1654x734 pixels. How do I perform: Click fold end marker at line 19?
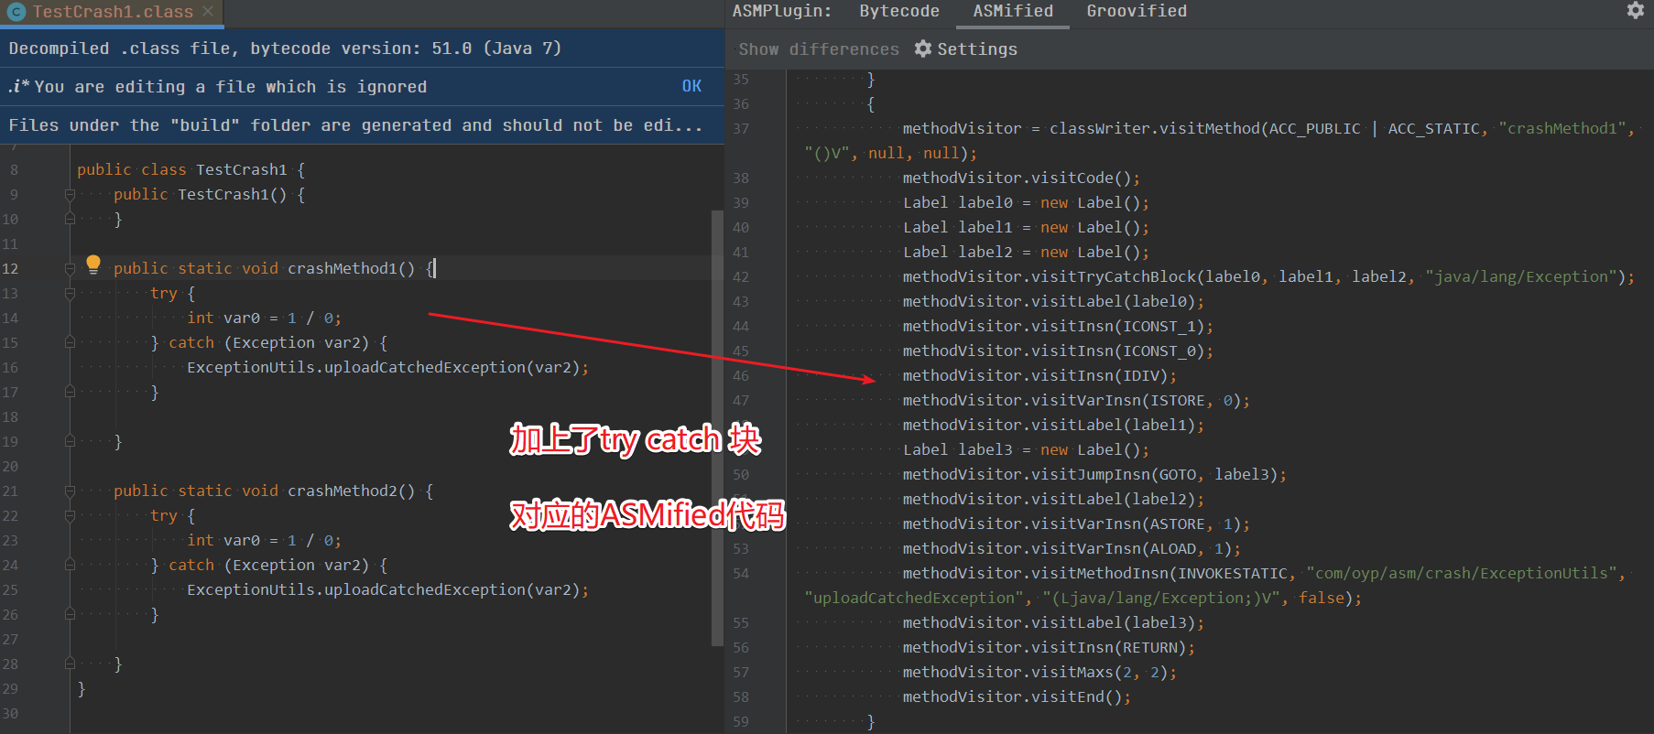[70, 441]
